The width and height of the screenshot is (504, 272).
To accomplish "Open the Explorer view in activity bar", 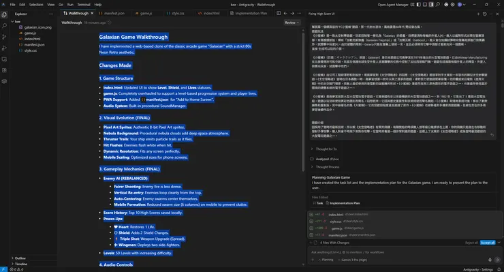I will 4,14.
